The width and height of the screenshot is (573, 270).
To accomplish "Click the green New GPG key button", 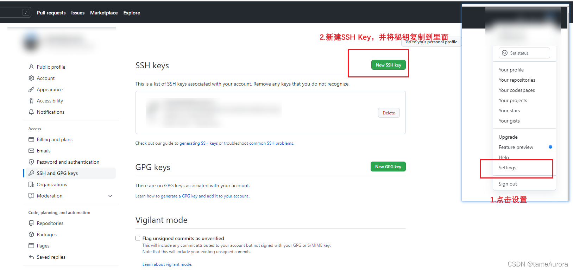I will pyautogui.click(x=388, y=167).
